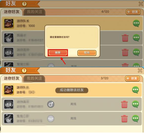Click goggles avatar in bottom panel's first row
This screenshot has height=133, width=144.
point(9,90)
